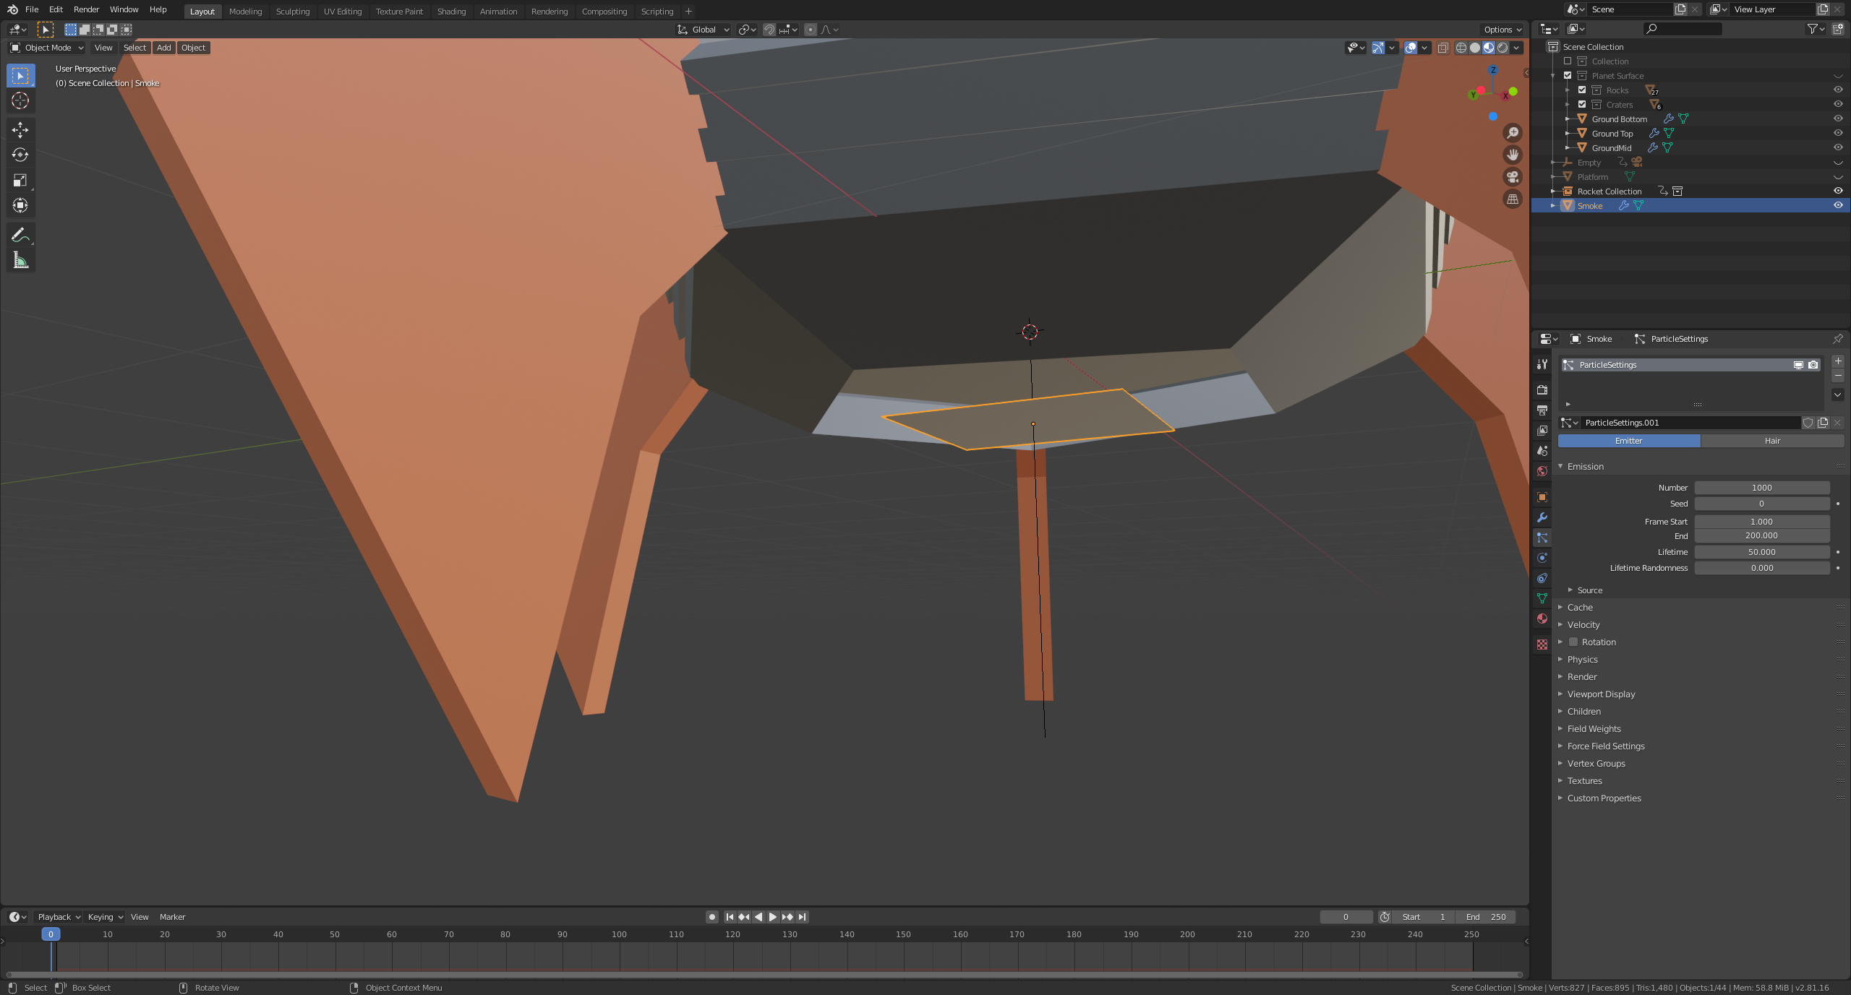This screenshot has width=1851, height=995.
Task: Expand the Rocket Collection tree item
Action: pos(1553,191)
